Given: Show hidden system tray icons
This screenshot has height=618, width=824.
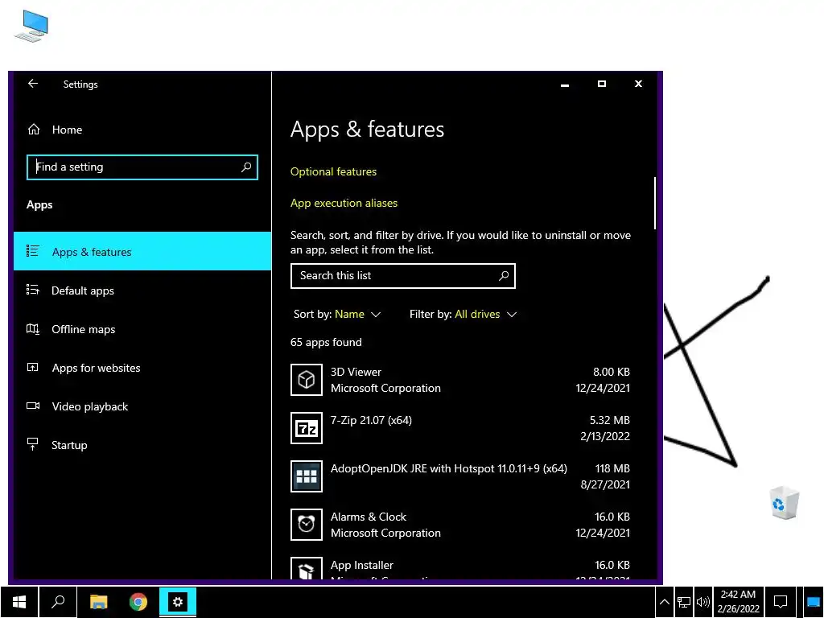Looking at the screenshot, I should pos(664,602).
